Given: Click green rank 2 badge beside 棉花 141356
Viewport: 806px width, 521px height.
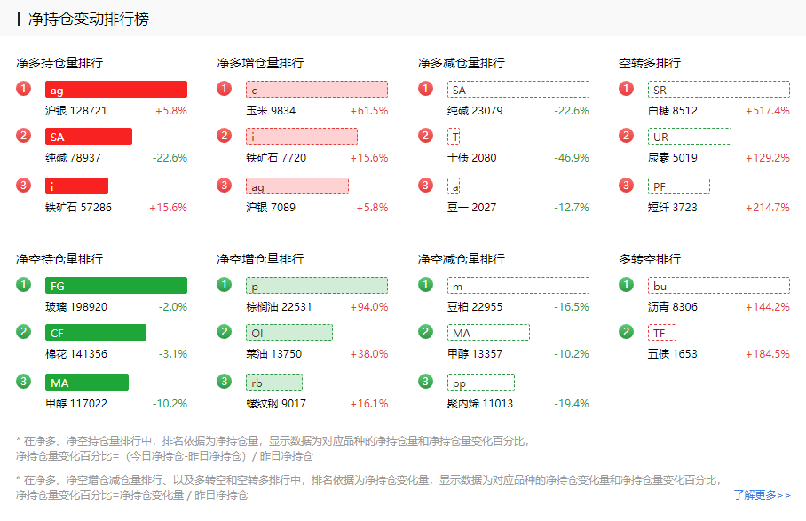Looking at the screenshot, I should coord(23,332).
